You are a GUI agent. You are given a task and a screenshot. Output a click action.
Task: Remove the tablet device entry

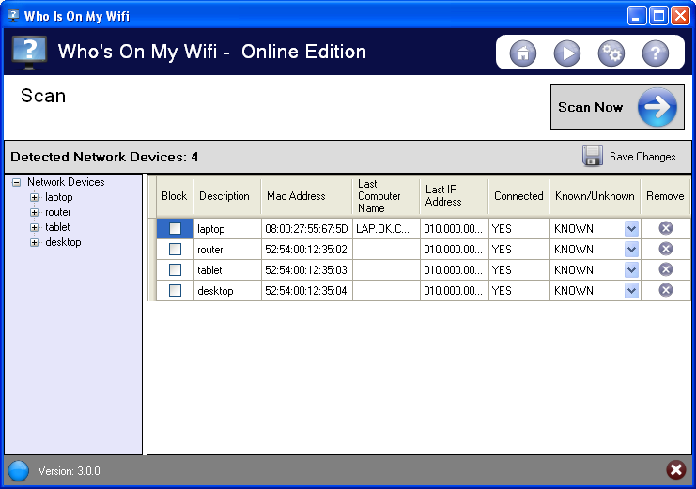pyautogui.click(x=665, y=269)
